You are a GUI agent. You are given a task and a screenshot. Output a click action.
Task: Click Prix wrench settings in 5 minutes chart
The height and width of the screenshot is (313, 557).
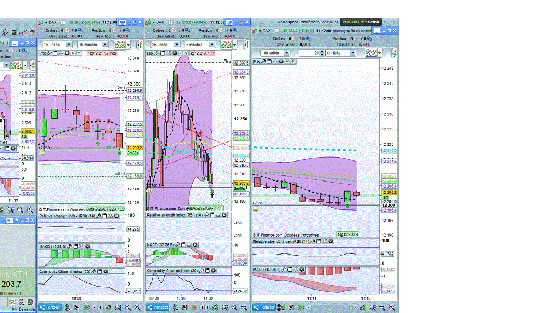tap(157, 53)
